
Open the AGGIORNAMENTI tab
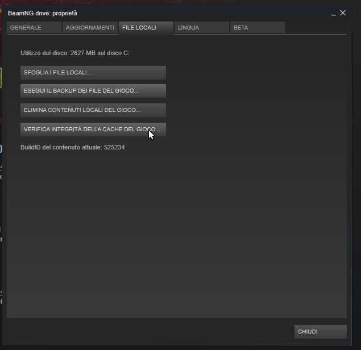click(90, 28)
